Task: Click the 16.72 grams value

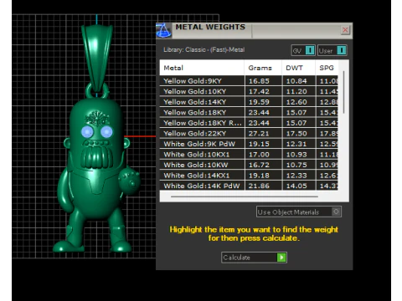Action: point(259,165)
